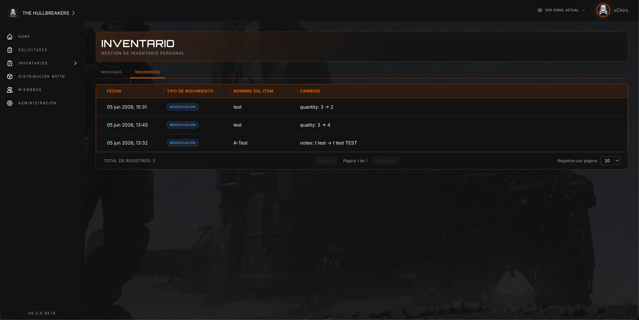Click The Hullbreakers organization name

(x=46, y=13)
